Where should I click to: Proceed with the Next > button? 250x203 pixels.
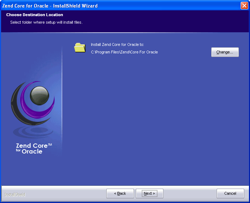click(149, 193)
